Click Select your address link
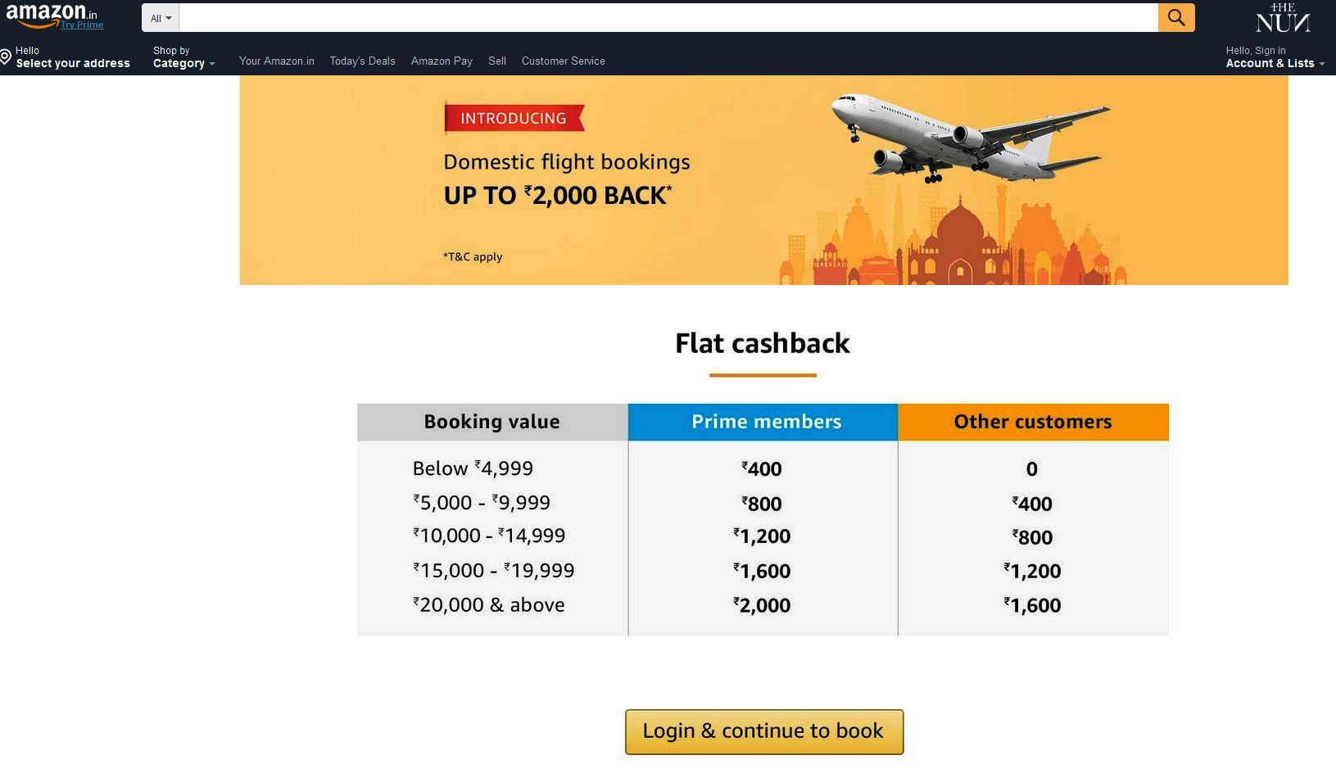This screenshot has width=1336, height=778. [73, 63]
